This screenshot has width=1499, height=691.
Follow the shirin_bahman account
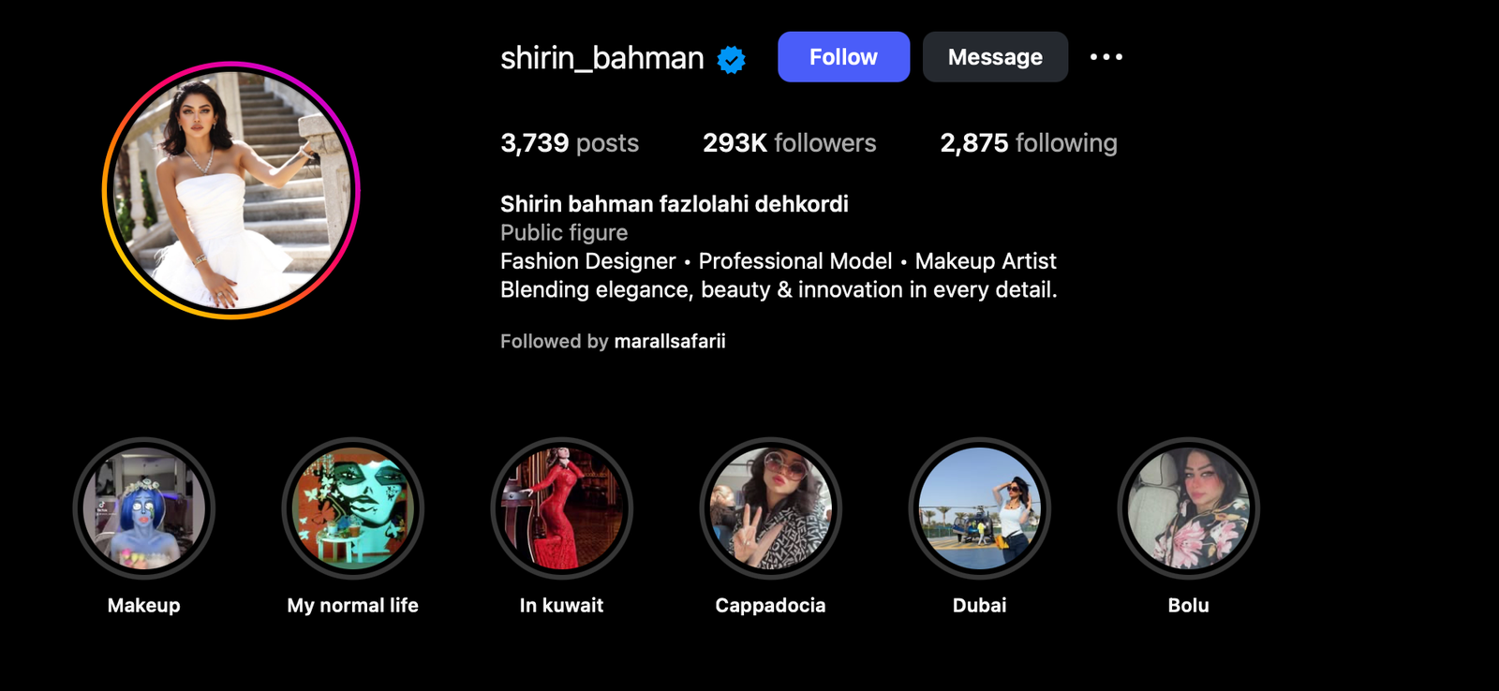pyautogui.click(x=843, y=57)
